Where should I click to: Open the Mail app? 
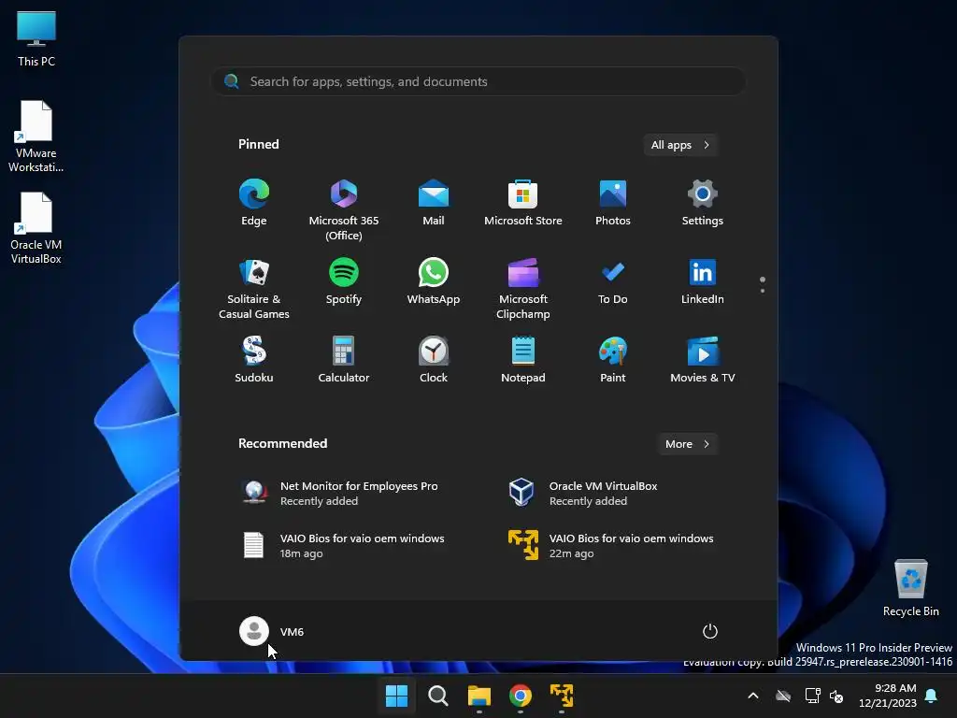point(434,203)
